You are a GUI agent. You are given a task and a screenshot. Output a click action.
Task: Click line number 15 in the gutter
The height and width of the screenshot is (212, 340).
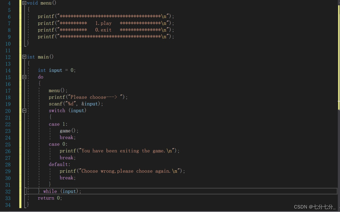[x=8, y=77]
